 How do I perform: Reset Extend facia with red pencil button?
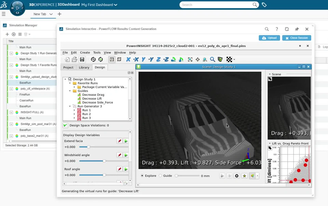tap(120, 141)
